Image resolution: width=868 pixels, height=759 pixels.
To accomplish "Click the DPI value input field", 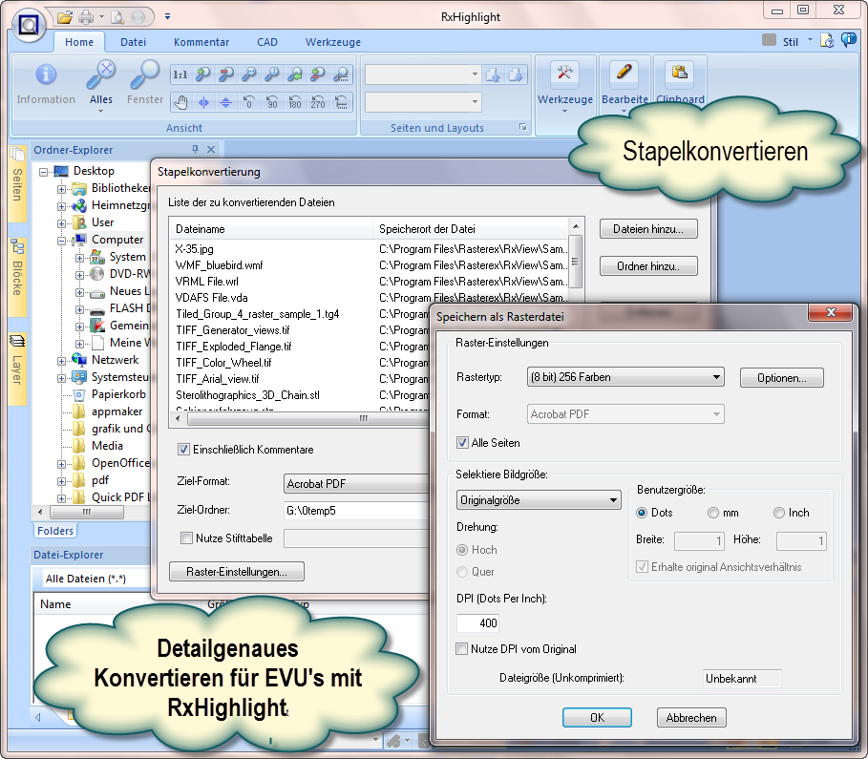I will [x=477, y=623].
